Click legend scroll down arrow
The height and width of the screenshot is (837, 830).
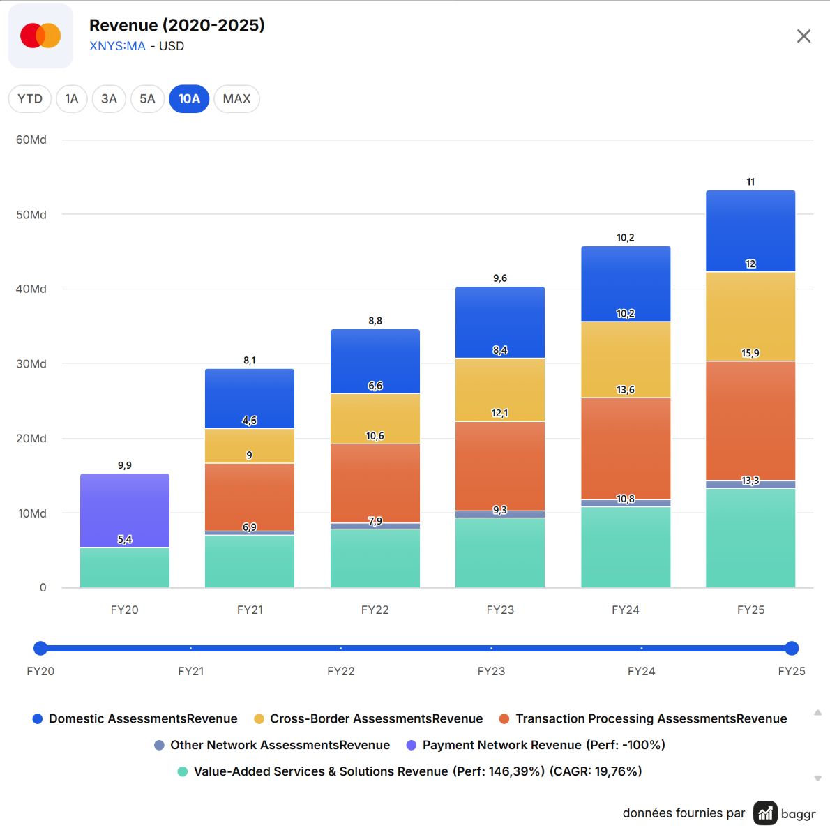tap(817, 778)
